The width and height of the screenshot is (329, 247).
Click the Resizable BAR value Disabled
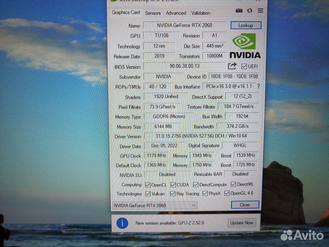click(240, 174)
